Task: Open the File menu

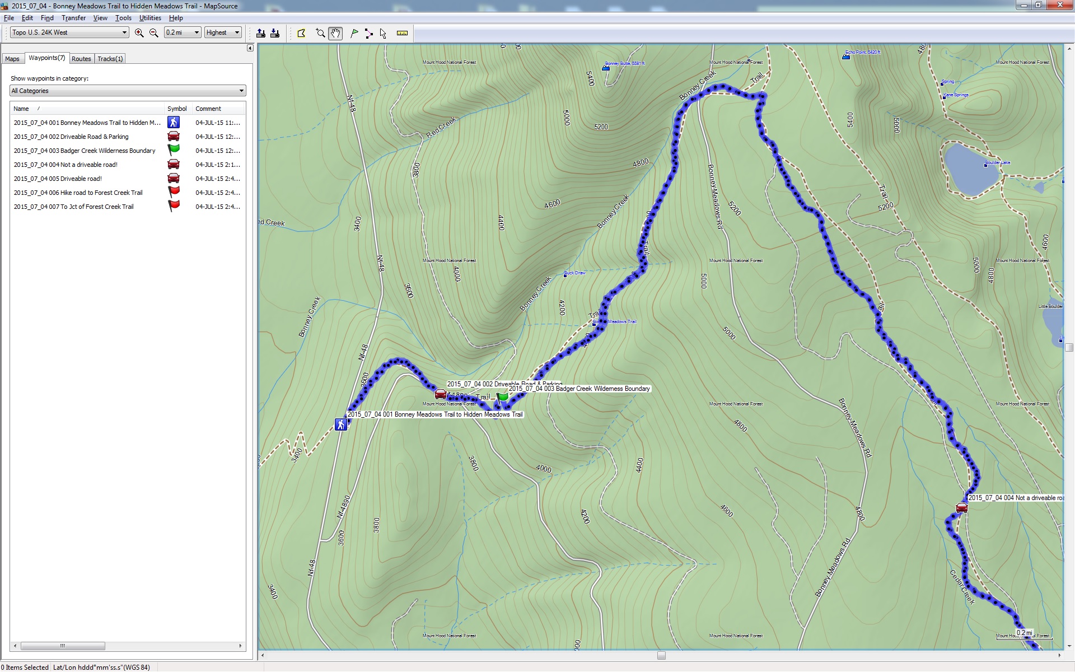Action: coord(9,18)
